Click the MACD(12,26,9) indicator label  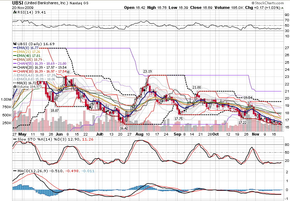[32, 171]
